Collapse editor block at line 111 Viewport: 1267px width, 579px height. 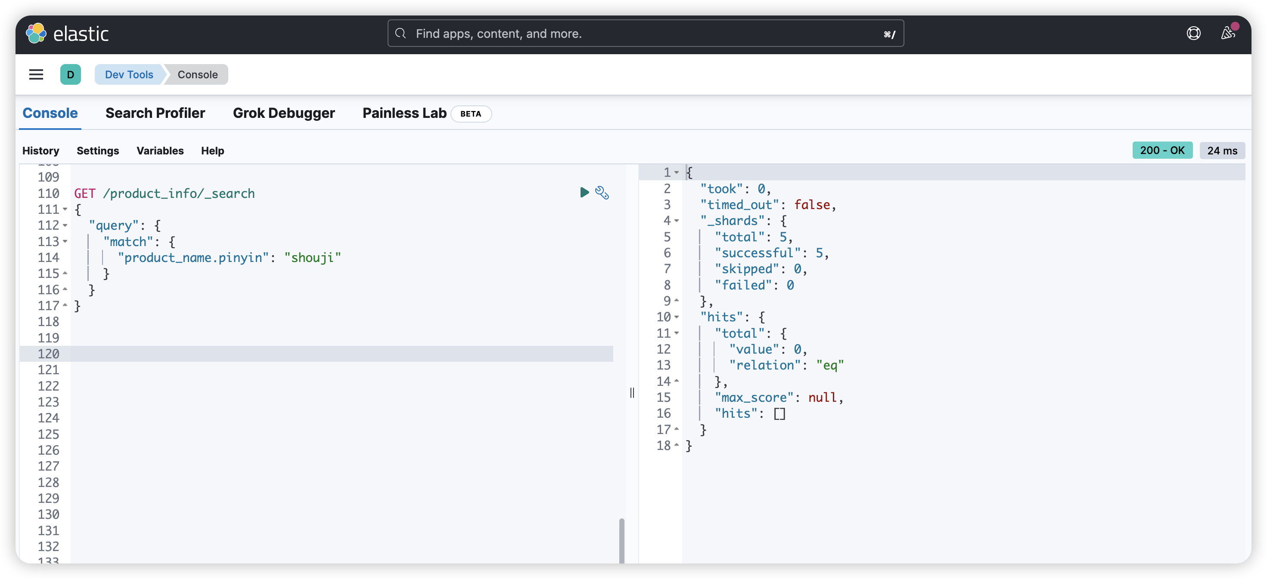point(65,209)
